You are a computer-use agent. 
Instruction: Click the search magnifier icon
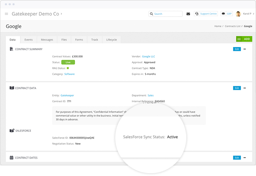(151, 14)
